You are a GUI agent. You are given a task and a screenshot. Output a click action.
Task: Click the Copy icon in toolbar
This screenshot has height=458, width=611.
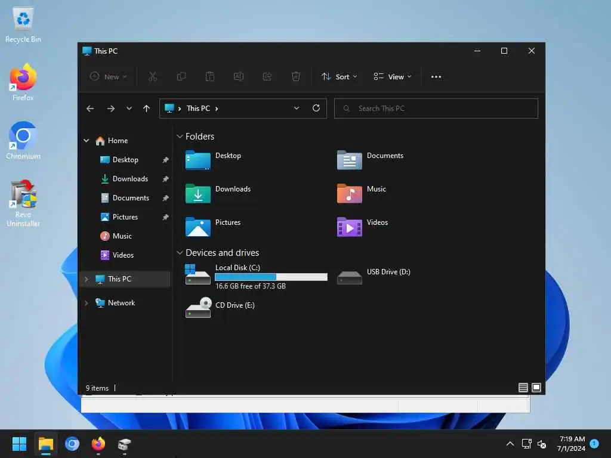181,77
